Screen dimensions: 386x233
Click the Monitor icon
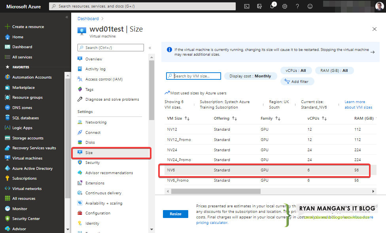(x=8, y=209)
